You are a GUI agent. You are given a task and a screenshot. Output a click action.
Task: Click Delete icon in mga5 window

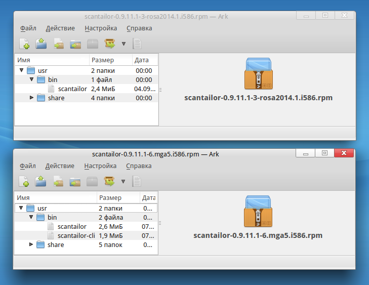92,181
